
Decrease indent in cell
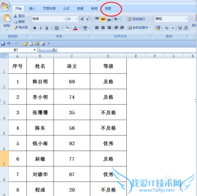point(116,28)
